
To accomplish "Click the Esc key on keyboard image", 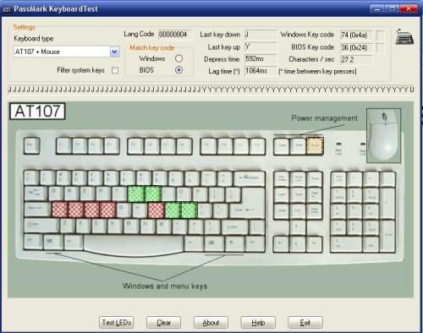I will point(31,145).
